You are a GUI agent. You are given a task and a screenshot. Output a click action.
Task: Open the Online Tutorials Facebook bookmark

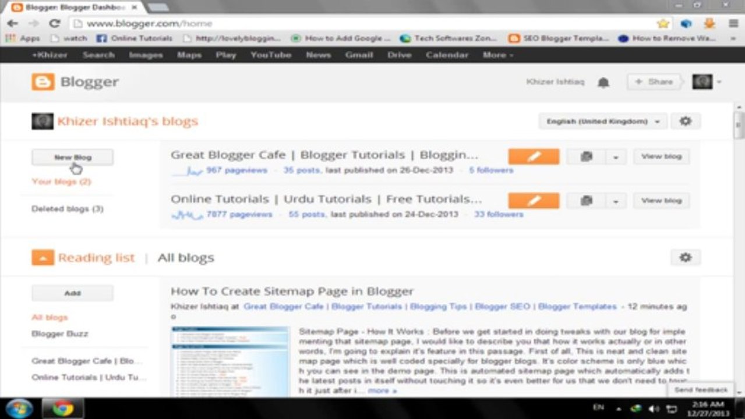click(x=135, y=38)
